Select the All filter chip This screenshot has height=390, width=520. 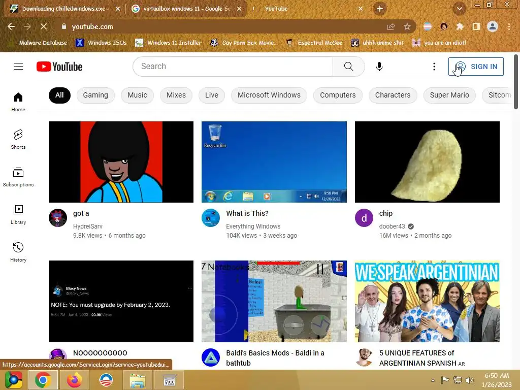tap(59, 95)
